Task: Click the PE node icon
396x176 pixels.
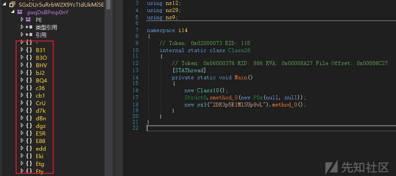Action: (29, 20)
